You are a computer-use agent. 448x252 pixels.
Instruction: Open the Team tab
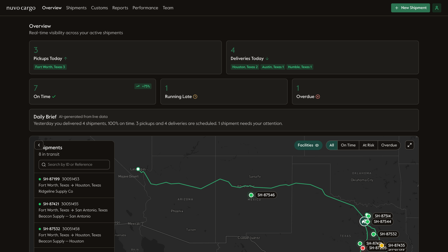click(168, 8)
